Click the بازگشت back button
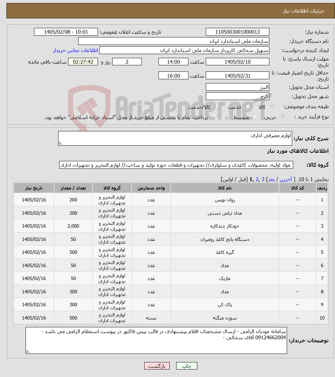 [x=157, y=366]
